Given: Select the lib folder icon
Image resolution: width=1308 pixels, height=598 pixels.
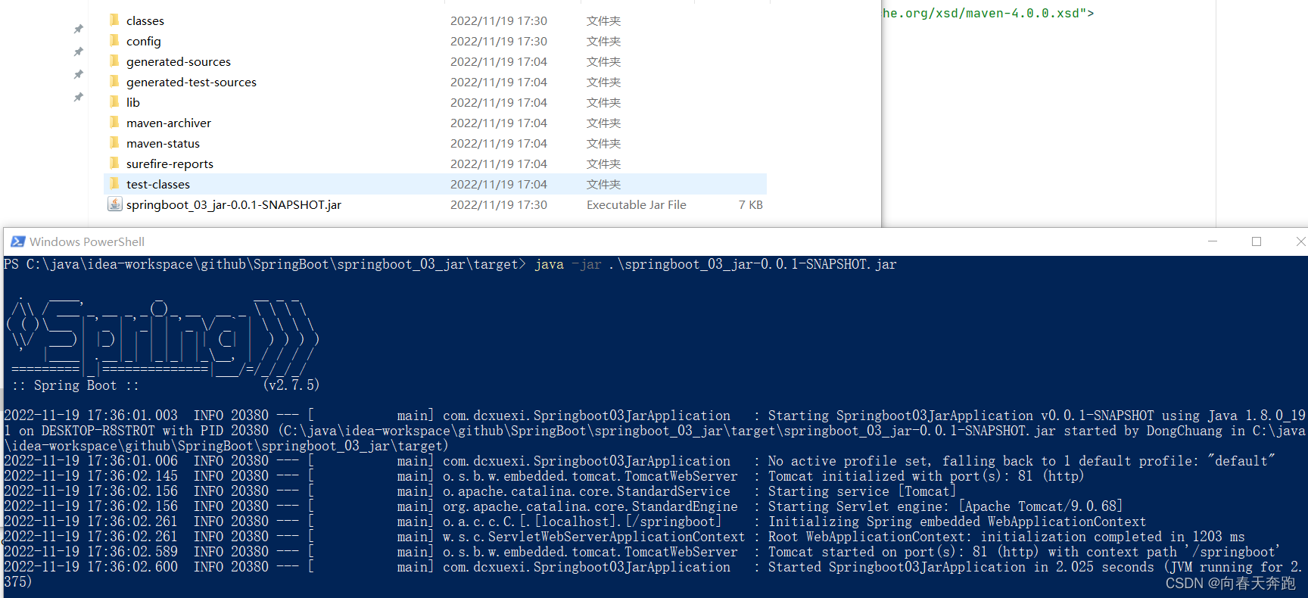Looking at the screenshot, I should coord(114,101).
